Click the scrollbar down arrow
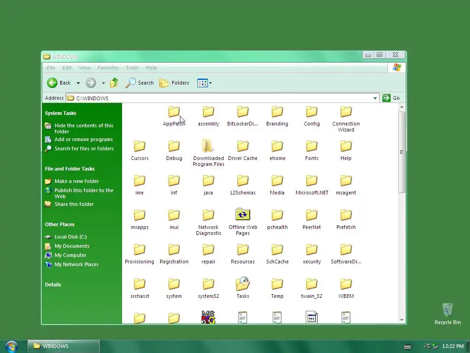Viewport: 470px width, 353px height. point(402,320)
